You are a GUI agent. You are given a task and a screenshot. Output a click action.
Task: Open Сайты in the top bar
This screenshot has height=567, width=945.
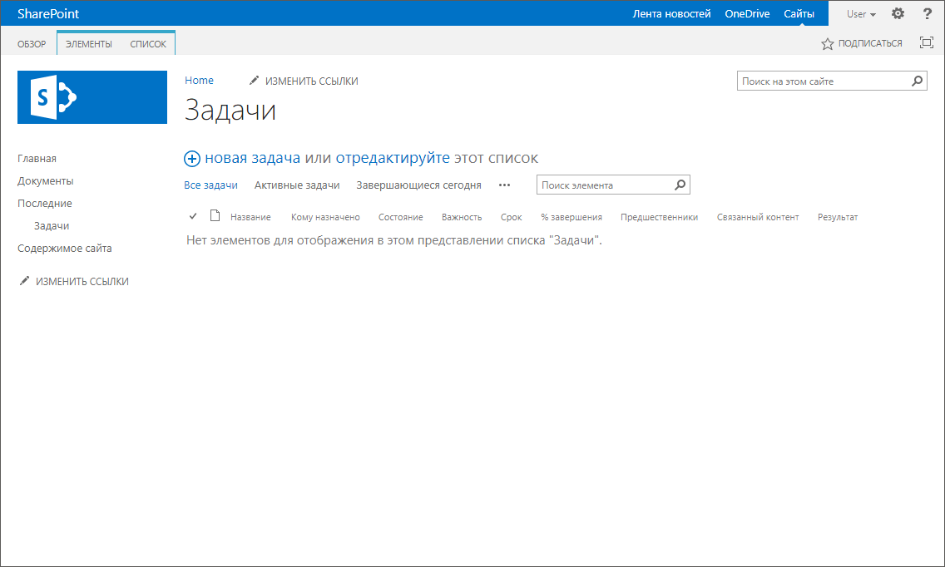tap(799, 14)
